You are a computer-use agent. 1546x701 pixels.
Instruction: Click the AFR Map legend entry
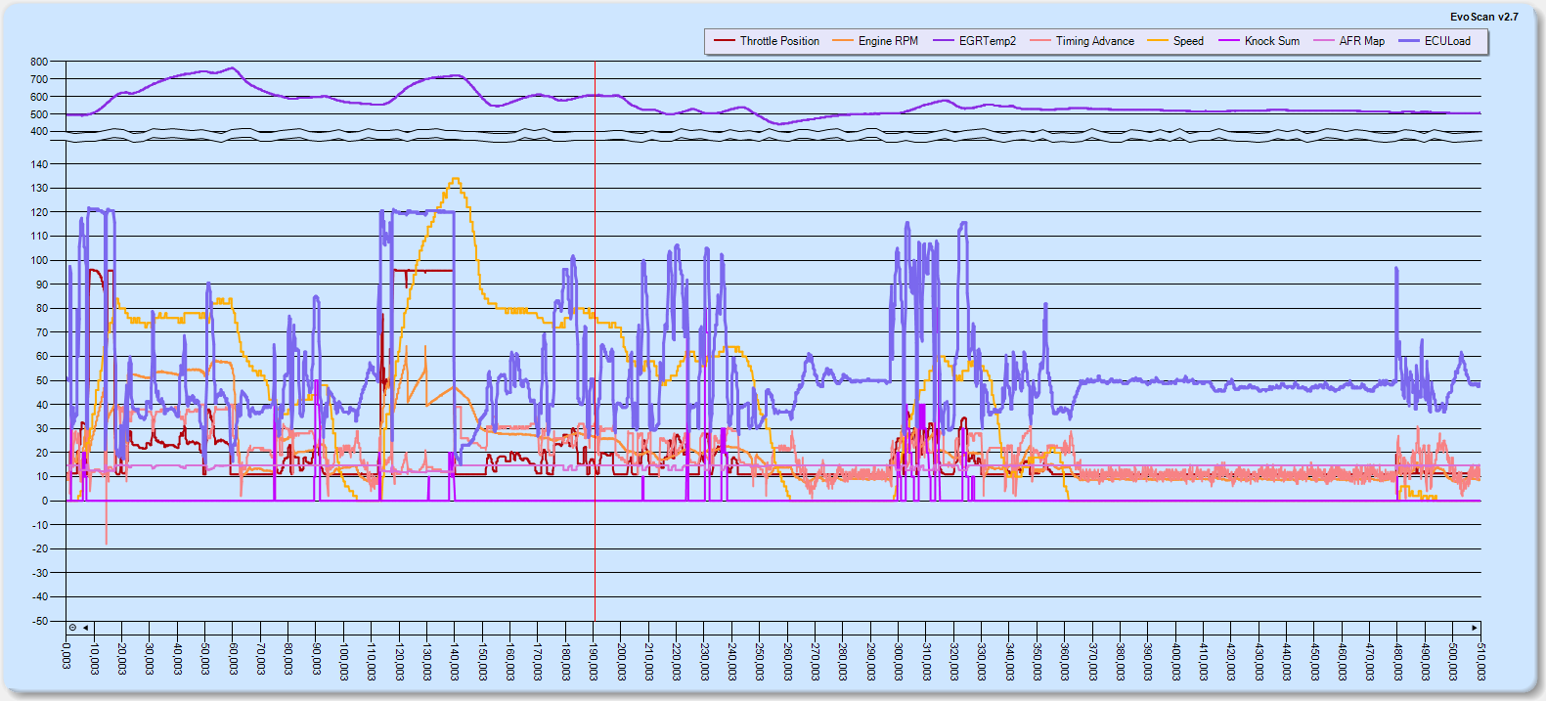[1361, 41]
